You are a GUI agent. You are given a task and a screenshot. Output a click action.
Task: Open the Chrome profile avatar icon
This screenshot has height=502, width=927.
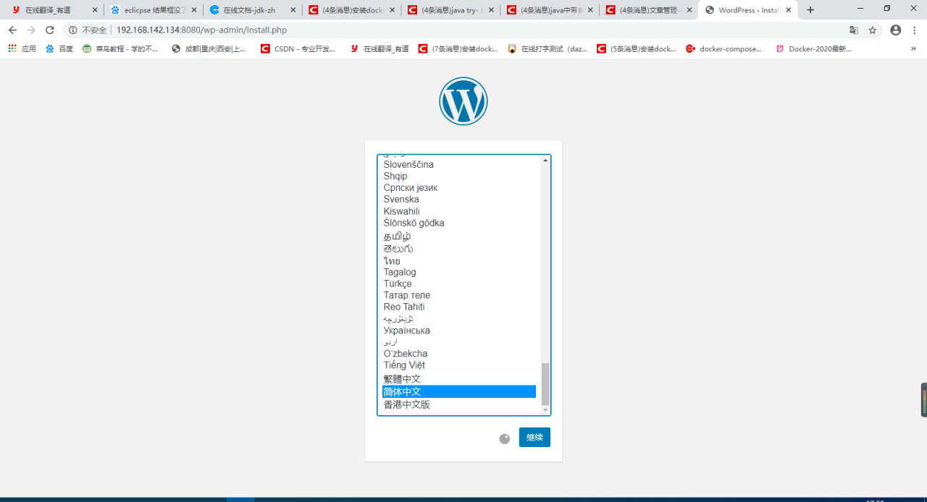[x=896, y=30]
